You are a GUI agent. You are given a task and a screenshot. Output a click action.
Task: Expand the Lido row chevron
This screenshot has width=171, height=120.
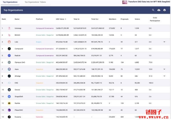[x=164, y=42]
